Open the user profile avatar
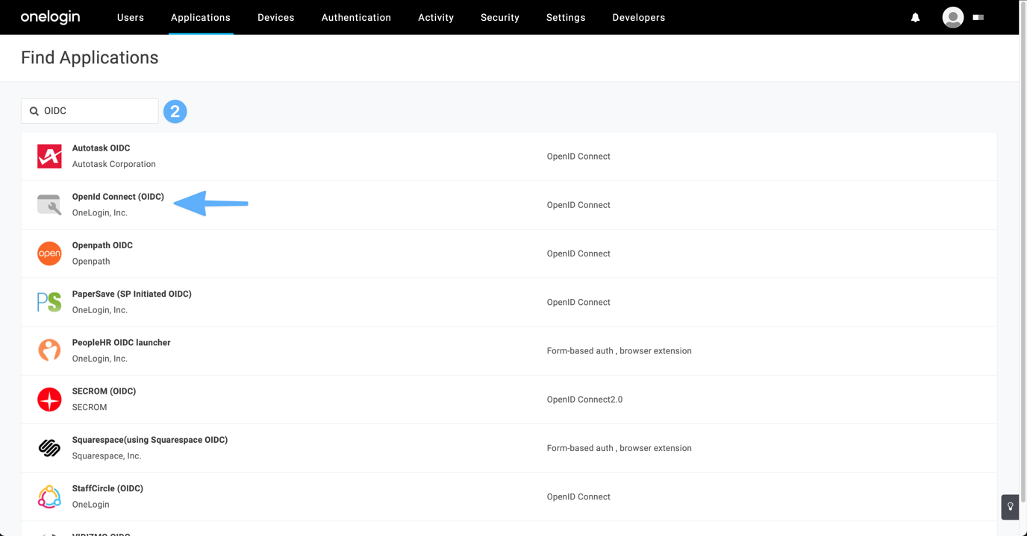 (x=953, y=17)
